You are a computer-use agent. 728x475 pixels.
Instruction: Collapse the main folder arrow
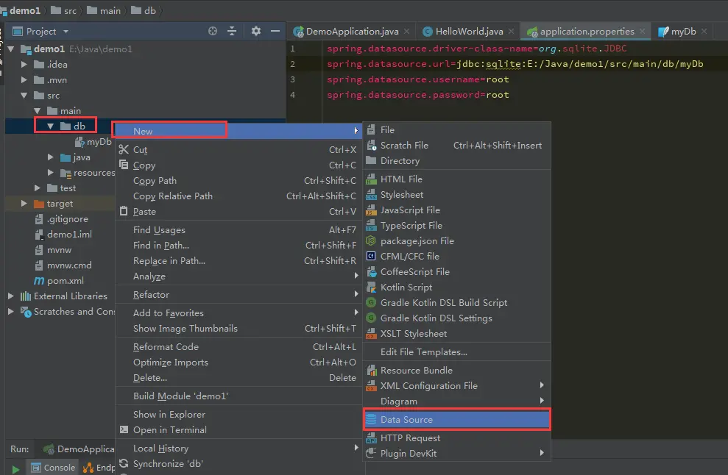38,111
